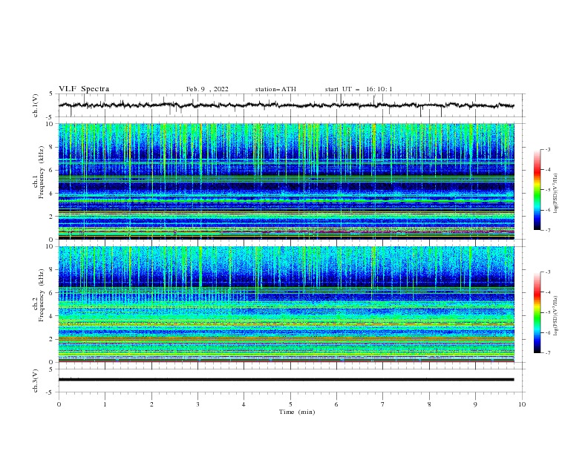This screenshot has width=588, height=454.
Task: Click the upper 'log(PSD)(V²/Hz)' colorbar label
Action: click(x=556, y=194)
